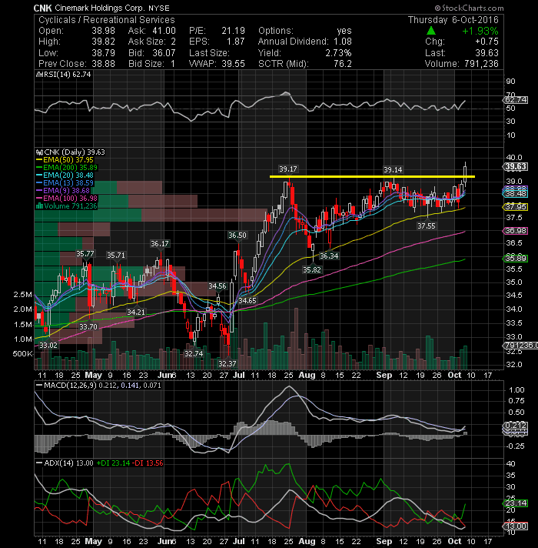The image size is (538, 548).
Task: Select the Cinemark Holdings Corp. company name
Action: pos(99,8)
